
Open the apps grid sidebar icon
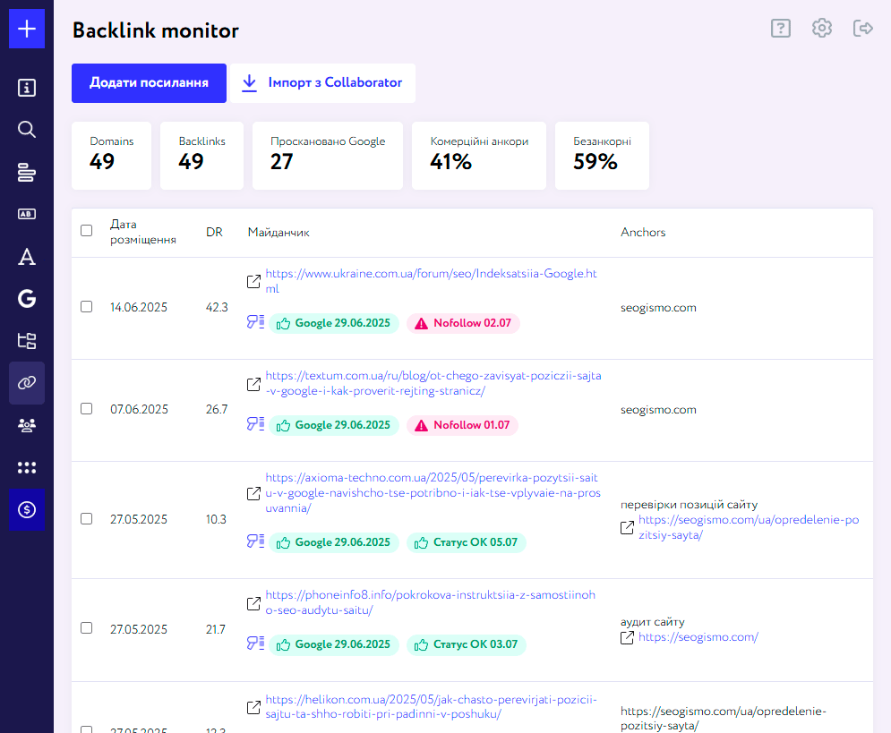pos(27,467)
